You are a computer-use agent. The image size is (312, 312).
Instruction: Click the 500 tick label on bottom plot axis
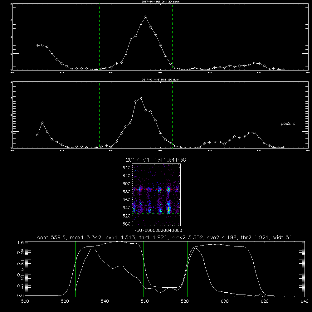tap(25, 301)
